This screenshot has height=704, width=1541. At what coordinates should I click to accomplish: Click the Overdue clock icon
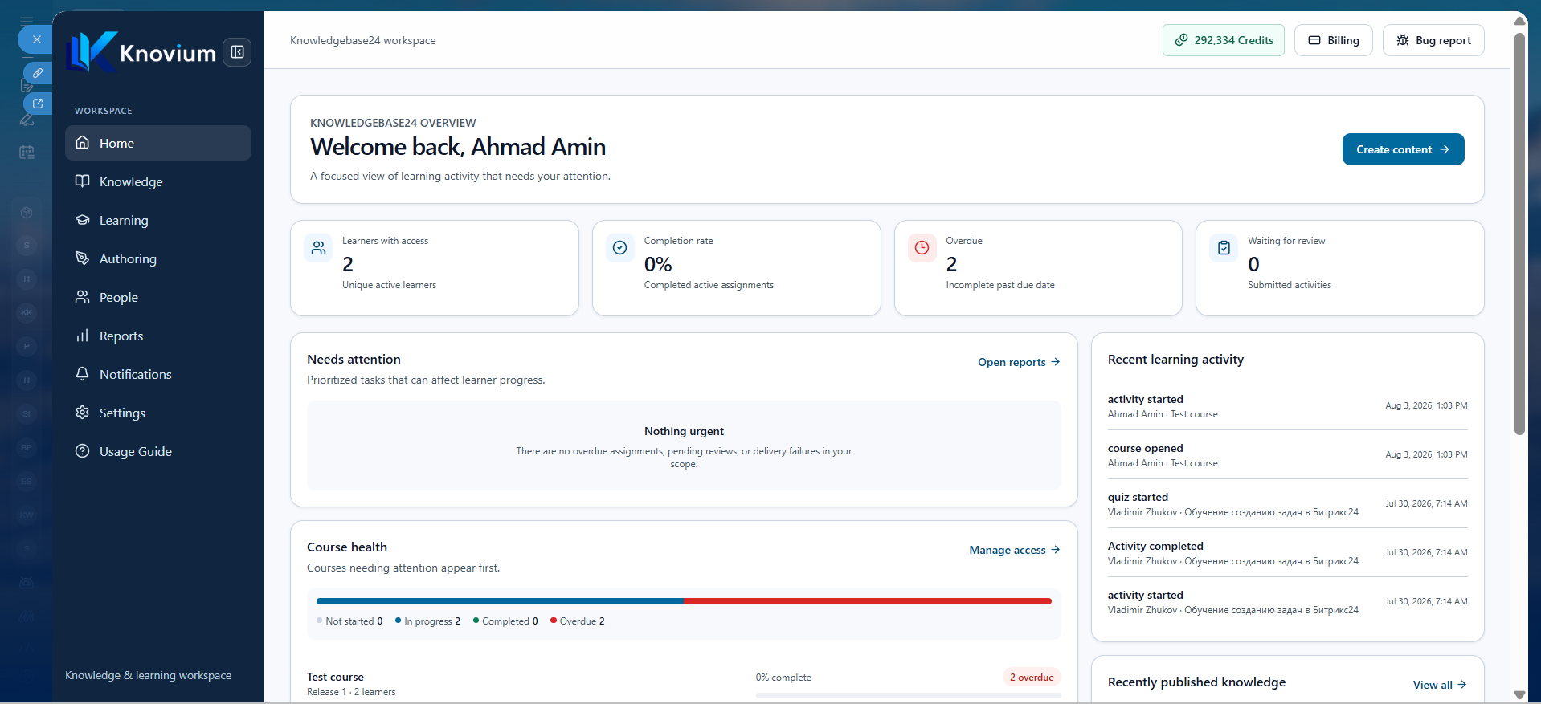pos(922,248)
